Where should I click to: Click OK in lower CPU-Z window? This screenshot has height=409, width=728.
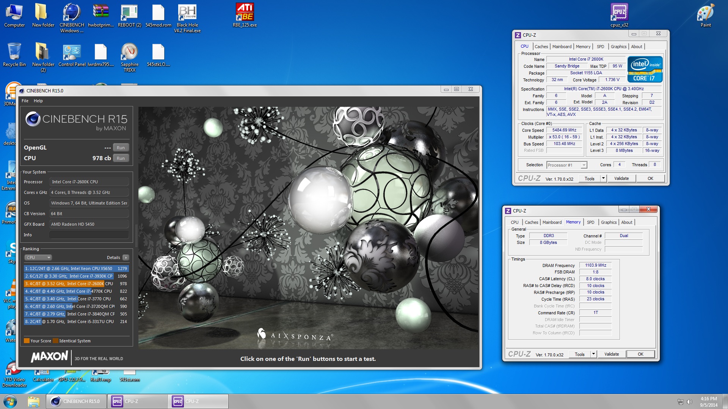[x=640, y=354]
